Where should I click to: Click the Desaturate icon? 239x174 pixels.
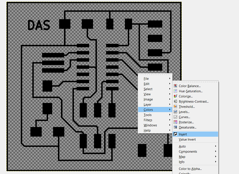pos(176,127)
